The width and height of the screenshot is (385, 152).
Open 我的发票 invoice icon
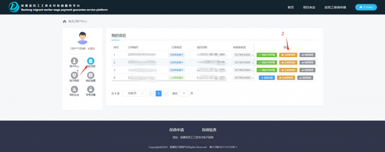tap(91, 75)
